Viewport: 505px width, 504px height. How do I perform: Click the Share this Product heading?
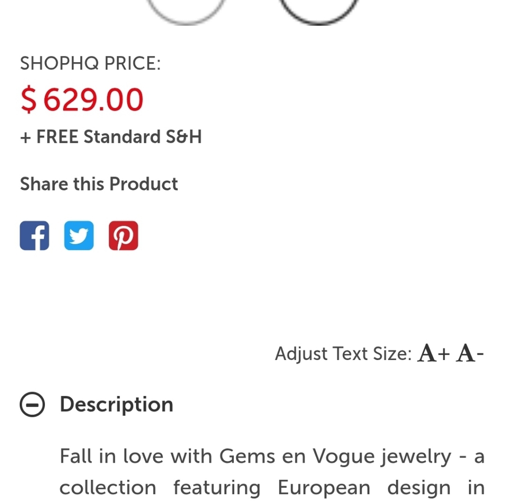99,184
